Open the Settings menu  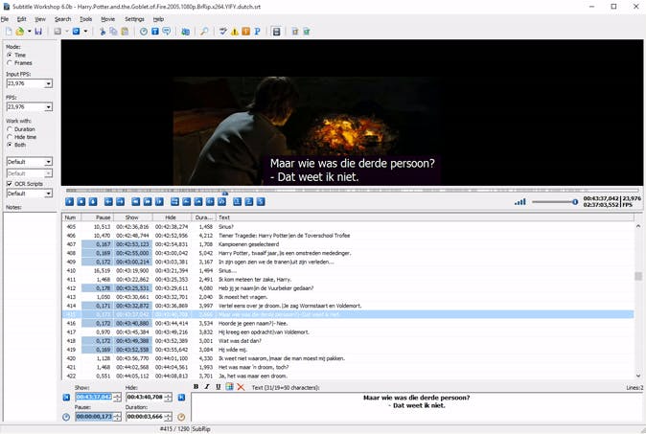coord(134,18)
